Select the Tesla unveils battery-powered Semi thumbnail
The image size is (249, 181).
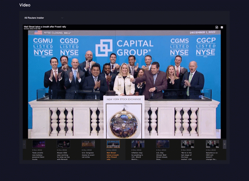click(x=38, y=144)
